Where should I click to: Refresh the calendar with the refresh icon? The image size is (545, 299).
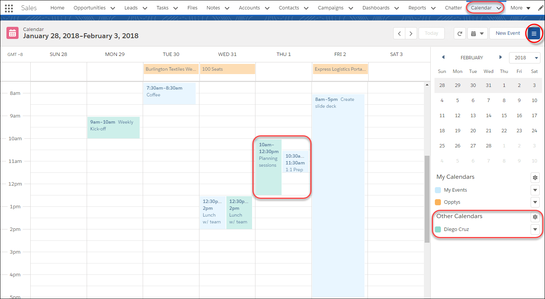click(459, 33)
